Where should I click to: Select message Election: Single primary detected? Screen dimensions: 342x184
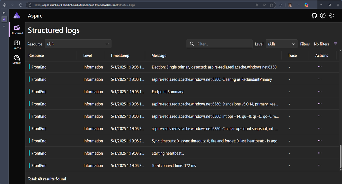pos(214,67)
